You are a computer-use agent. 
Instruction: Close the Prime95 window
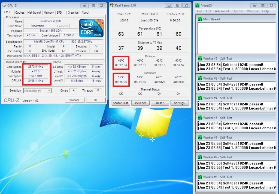click(271, 6)
